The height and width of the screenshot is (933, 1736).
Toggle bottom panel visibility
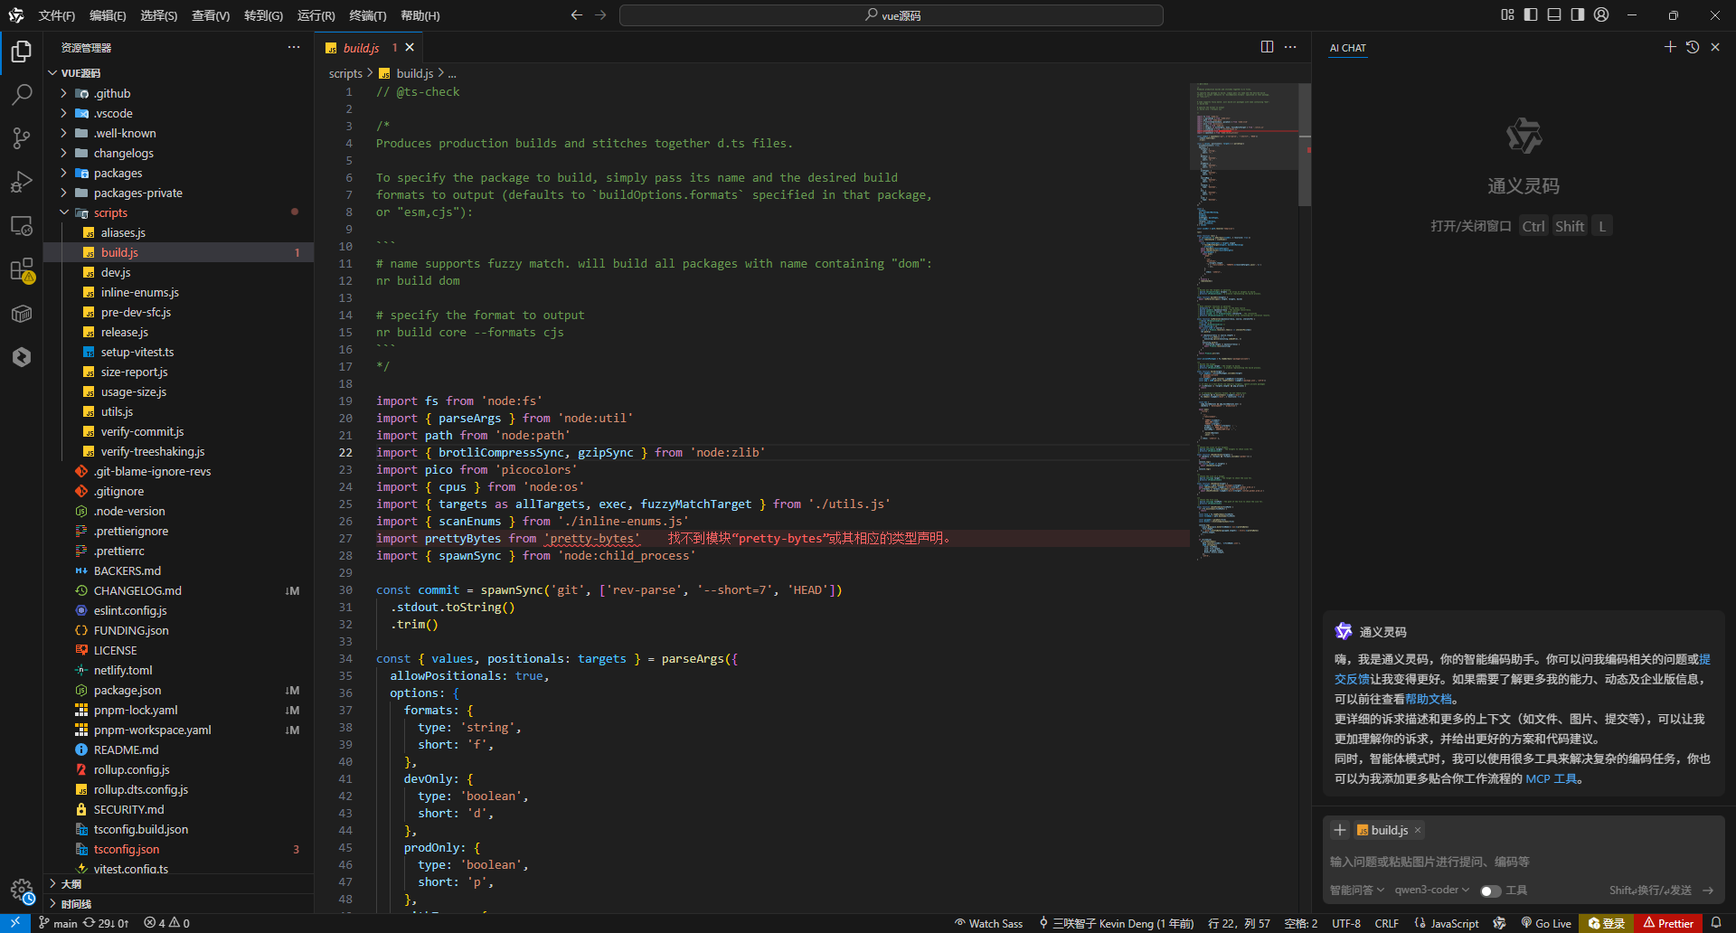(1554, 14)
